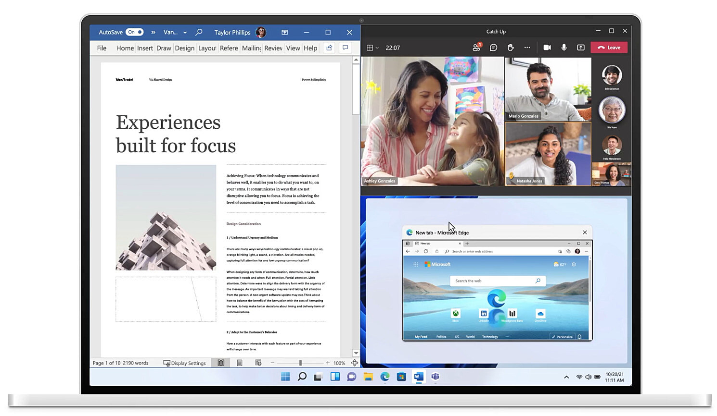
Task: Open the Design ribbon tab
Action: pos(184,48)
